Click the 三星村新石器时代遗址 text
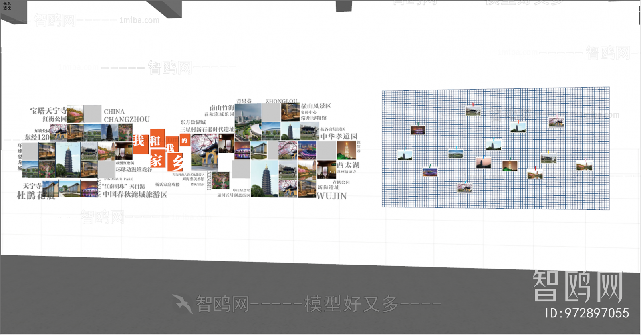The height and width of the screenshot is (335, 641). tap(207, 129)
